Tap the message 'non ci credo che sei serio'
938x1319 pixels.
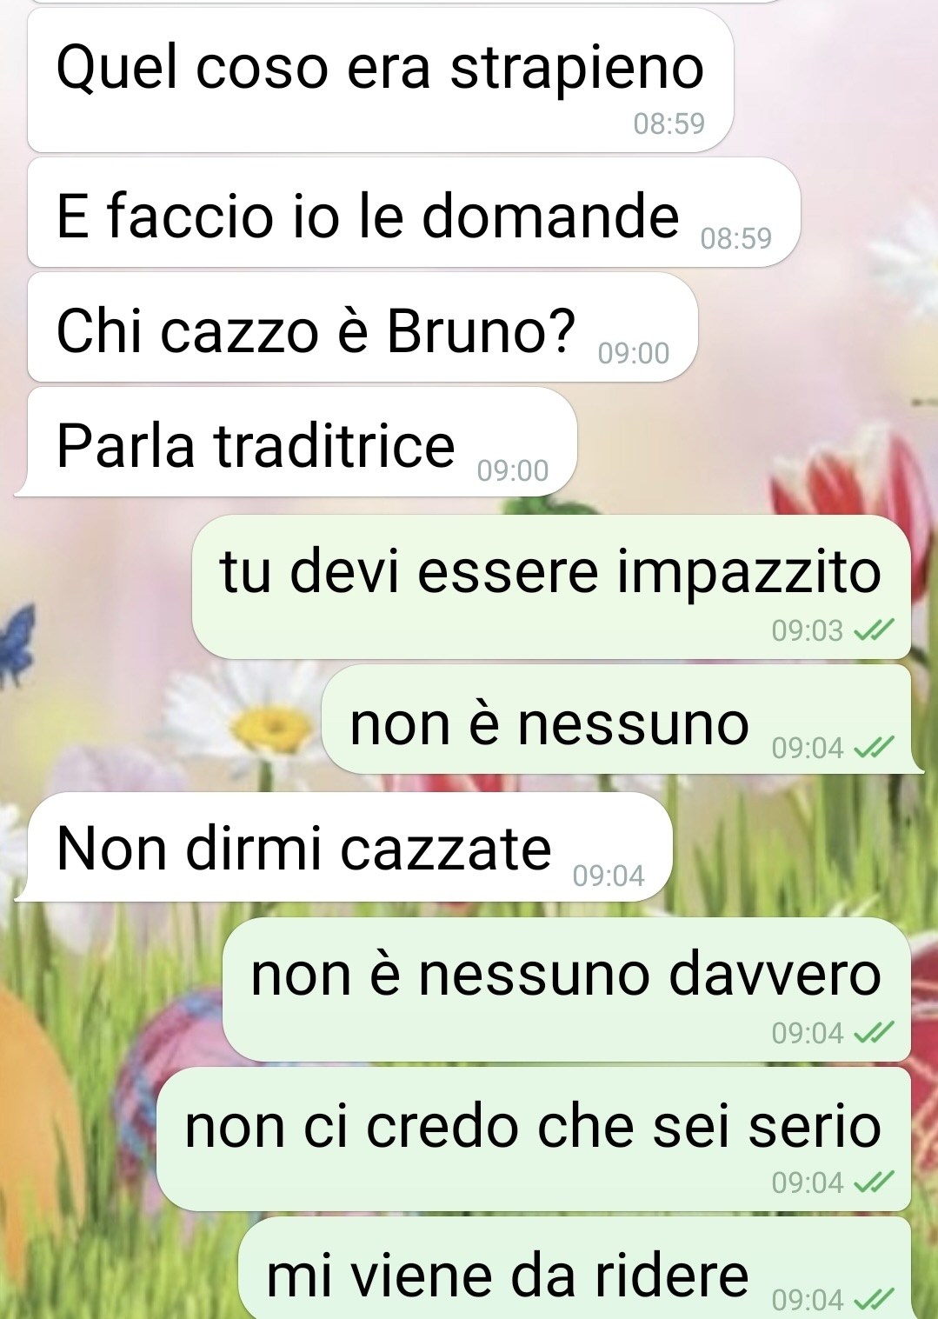click(x=534, y=1139)
